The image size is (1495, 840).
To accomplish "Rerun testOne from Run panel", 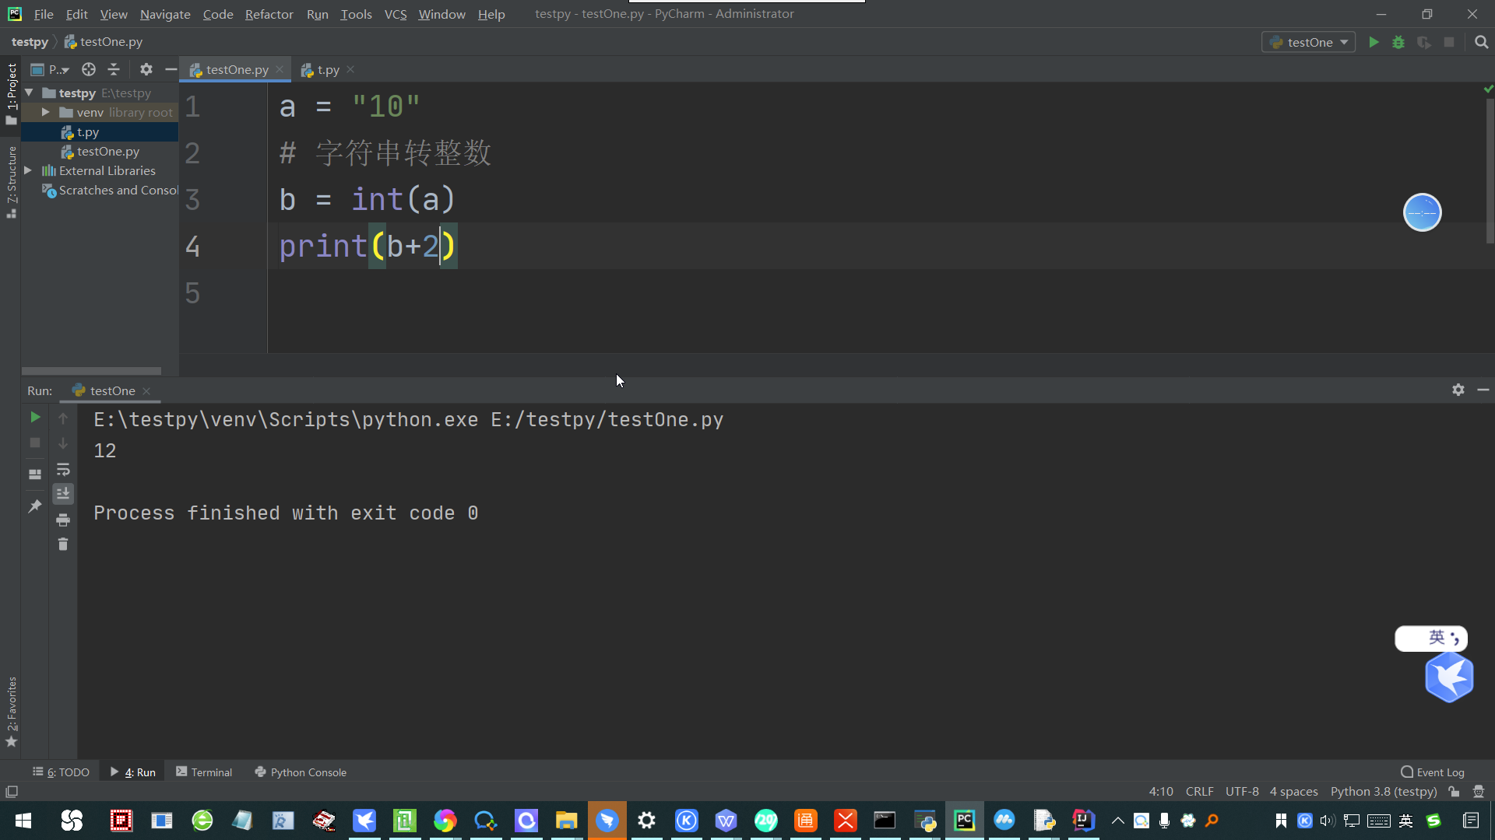I will pyautogui.click(x=35, y=418).
